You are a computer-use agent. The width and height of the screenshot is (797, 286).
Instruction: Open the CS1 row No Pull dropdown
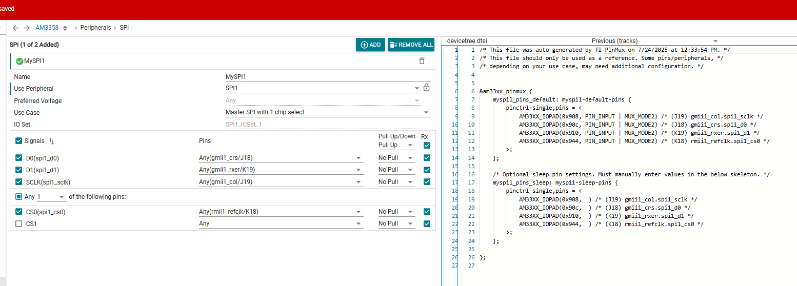pos(396,223)
